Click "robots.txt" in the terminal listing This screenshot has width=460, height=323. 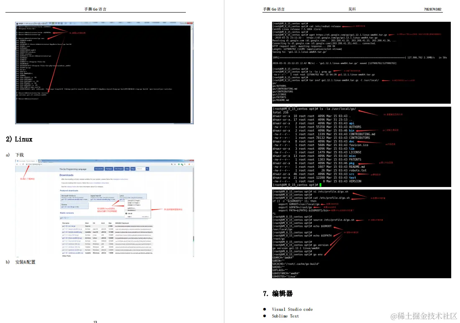point(357,170)
